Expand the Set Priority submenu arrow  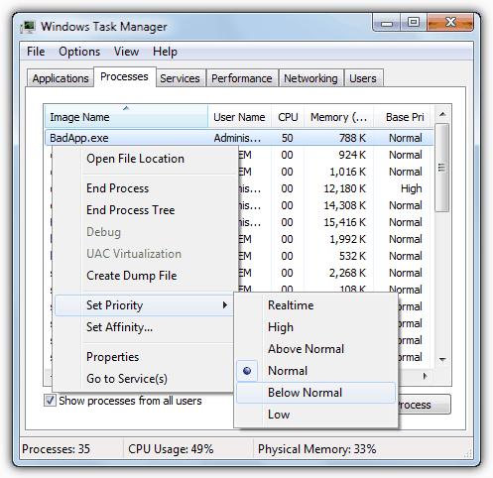click(225, 305)
